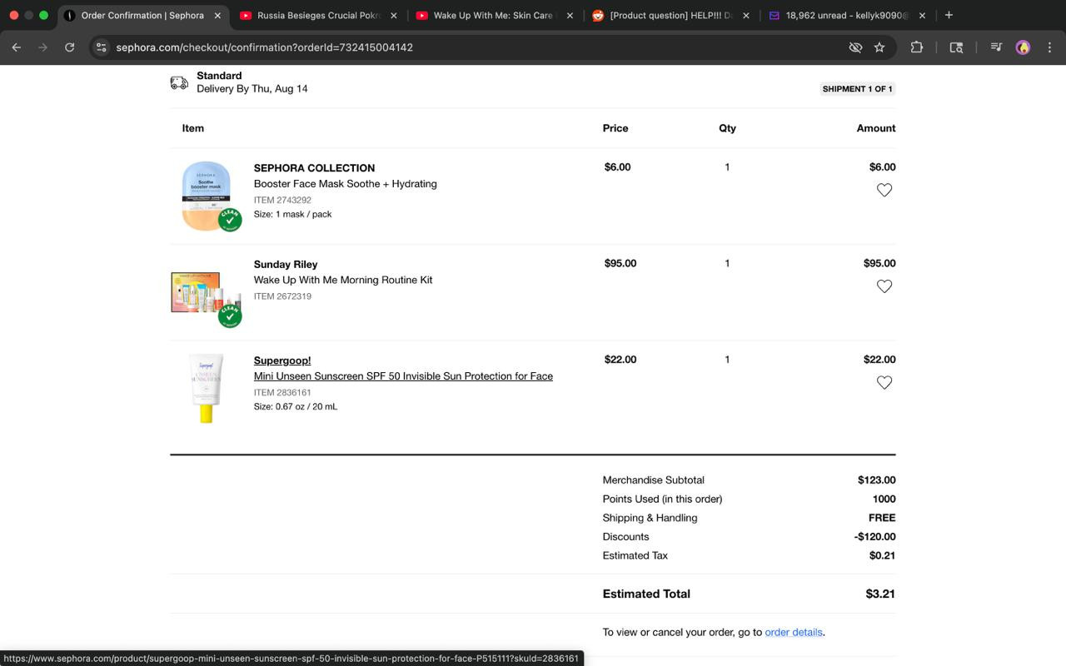Image resolution: width=1066 pixels, height=666 pixels.
Task: Open the Booster Face Mask Soothe + Hydrating title
Action: [x=345, y=184]
